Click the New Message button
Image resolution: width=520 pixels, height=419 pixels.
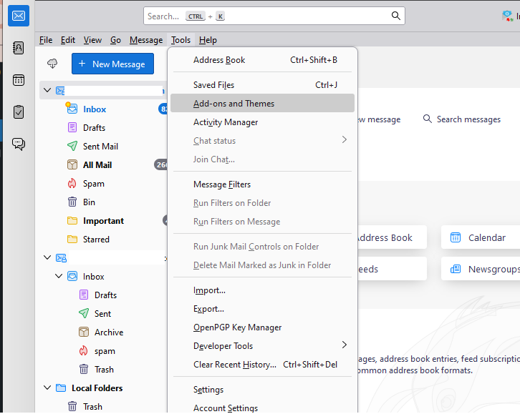pyautogui.click(x=112, y=64)
